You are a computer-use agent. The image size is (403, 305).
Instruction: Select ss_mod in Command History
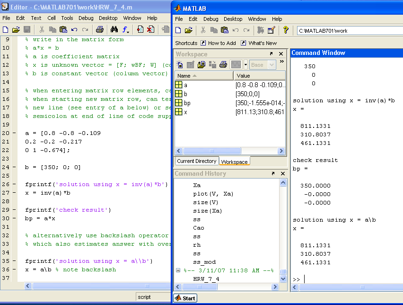[204, 262]
